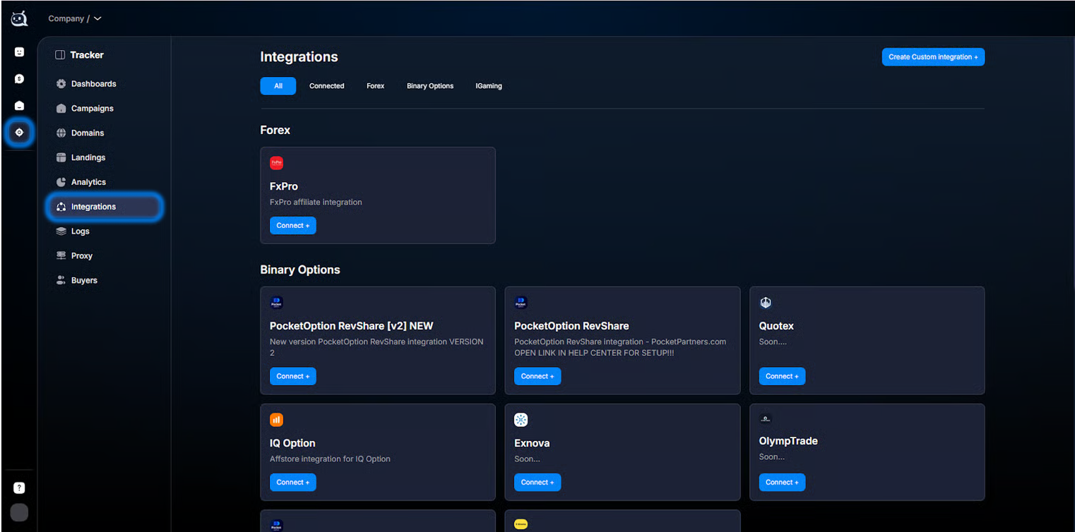
Task: Click Create Custom integration button
Action: [933, 57]
